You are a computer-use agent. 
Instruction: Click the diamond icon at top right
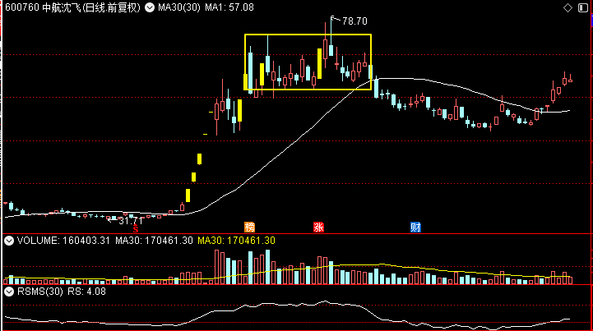point(568,7)
